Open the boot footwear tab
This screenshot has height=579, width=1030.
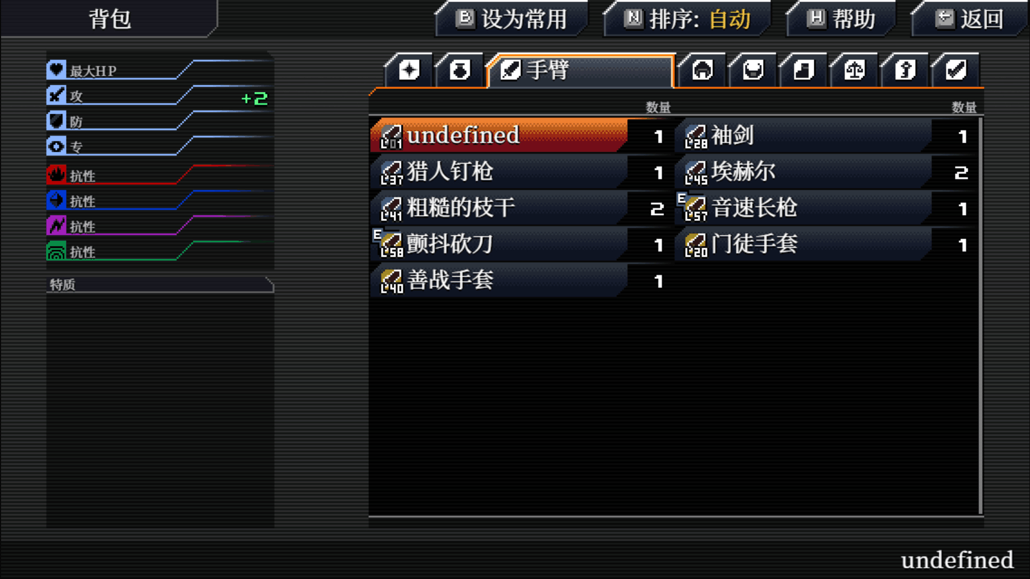[804, 70]
